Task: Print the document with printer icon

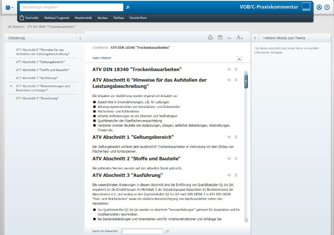Action: coord(210,37)
